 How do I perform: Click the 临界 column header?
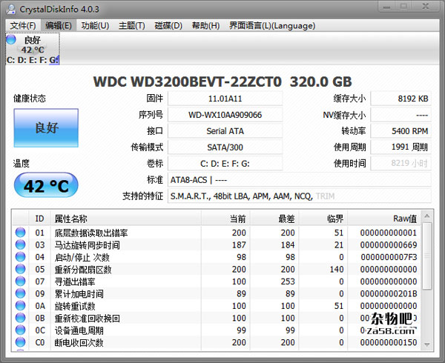pos(323,219)
